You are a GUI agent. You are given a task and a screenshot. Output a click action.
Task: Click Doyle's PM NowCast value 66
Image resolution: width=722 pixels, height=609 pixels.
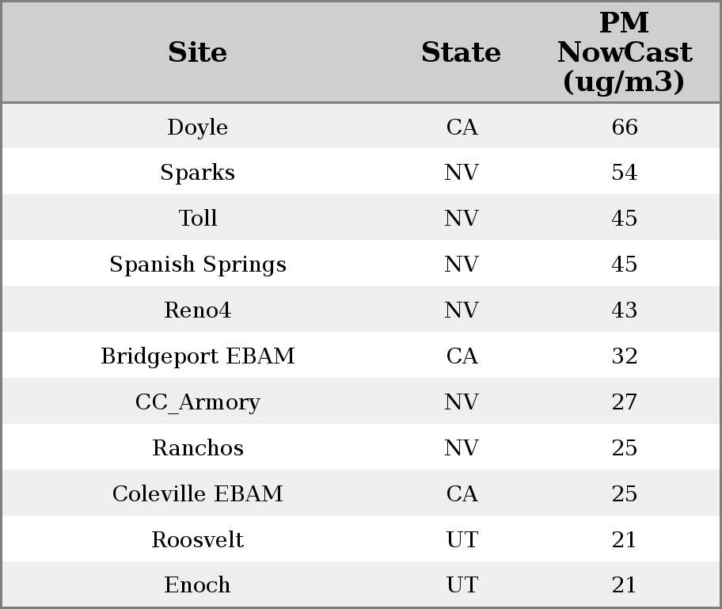624,128
